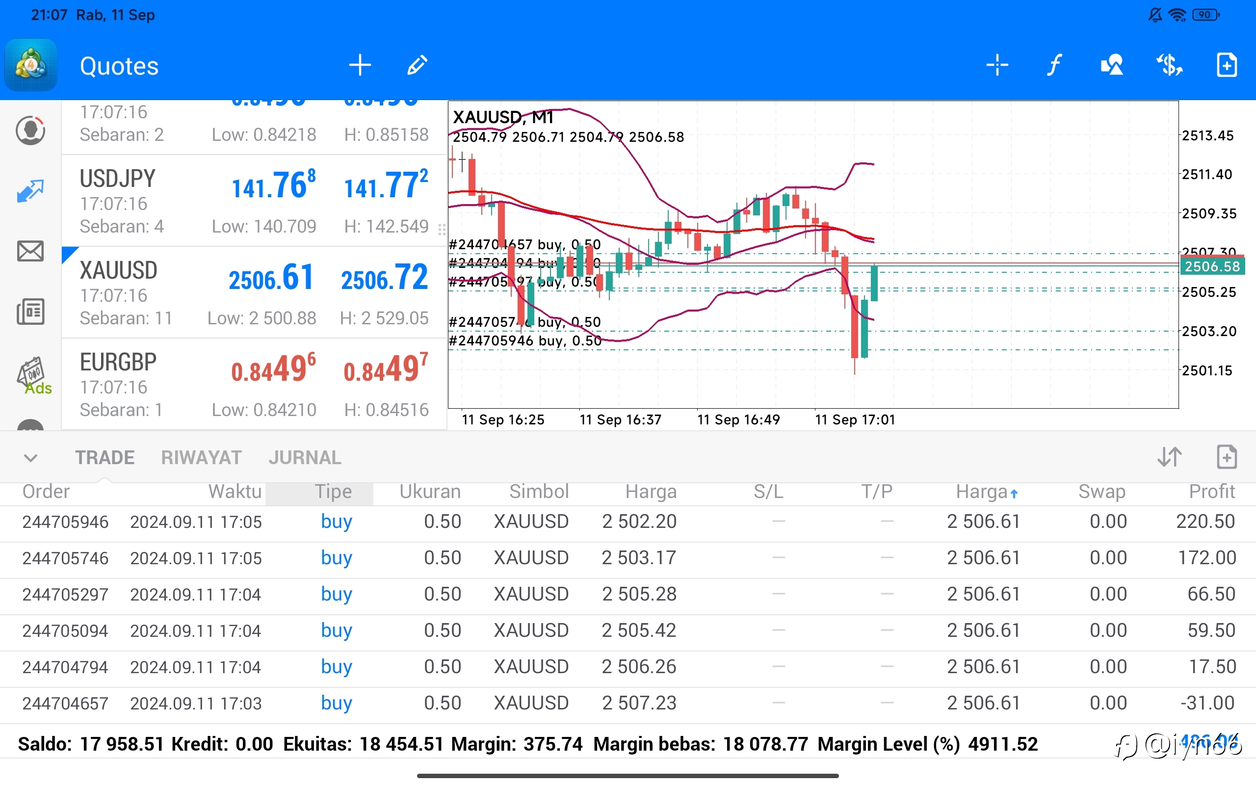
Task: Tap the status bar clock 21:07
Action: coord(49,15)
